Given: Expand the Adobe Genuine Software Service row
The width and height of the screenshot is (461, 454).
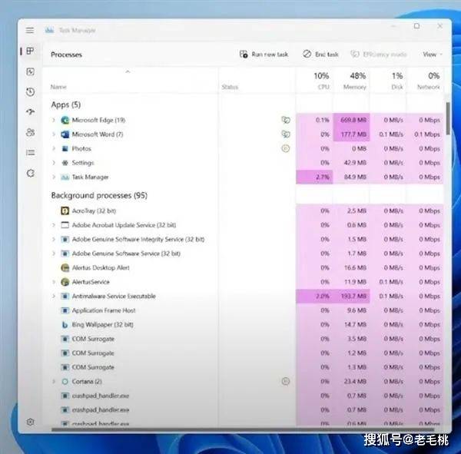Looking at the screenshot, I should (x=54, y=254).
